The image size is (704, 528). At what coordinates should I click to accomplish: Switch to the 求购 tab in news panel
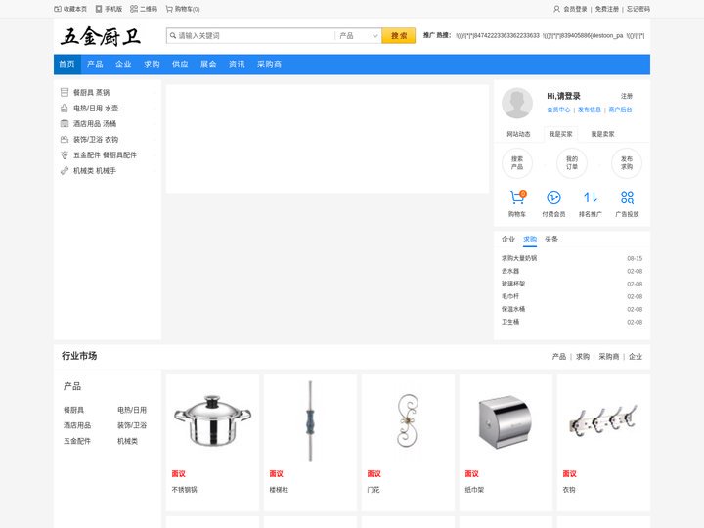click(x=530, y=240)
